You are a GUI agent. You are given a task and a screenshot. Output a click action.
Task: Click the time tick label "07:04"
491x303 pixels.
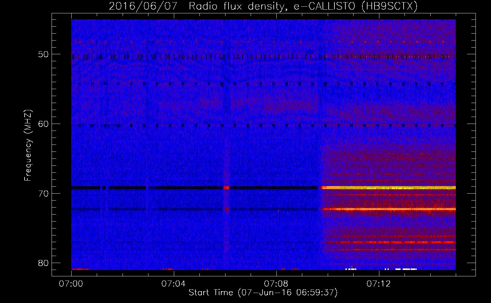[174, 284]
